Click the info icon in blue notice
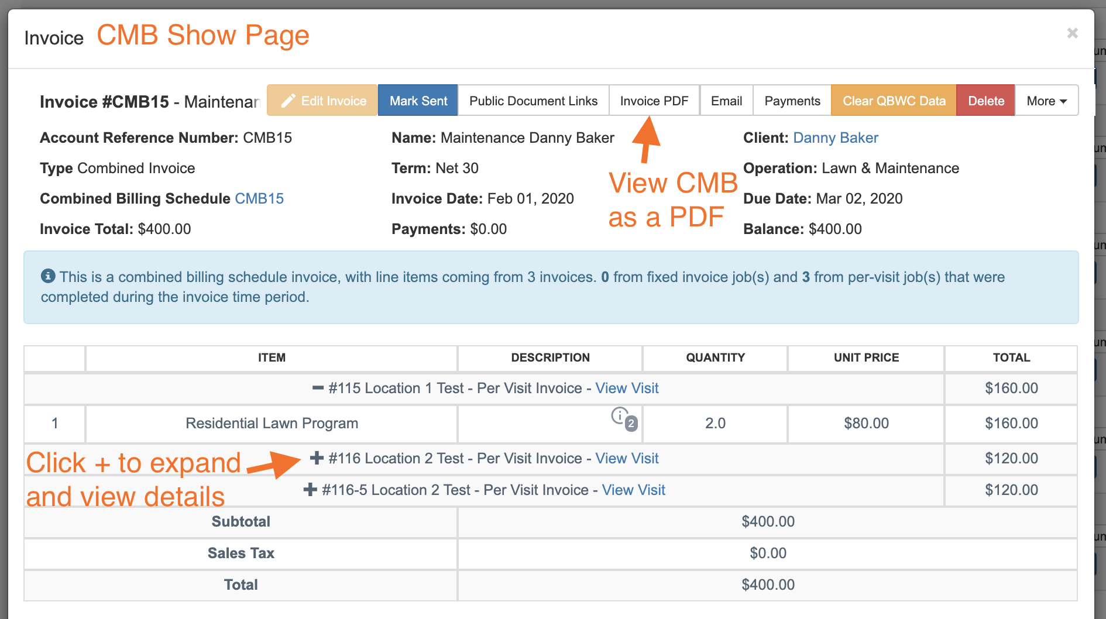 point(48,276)
